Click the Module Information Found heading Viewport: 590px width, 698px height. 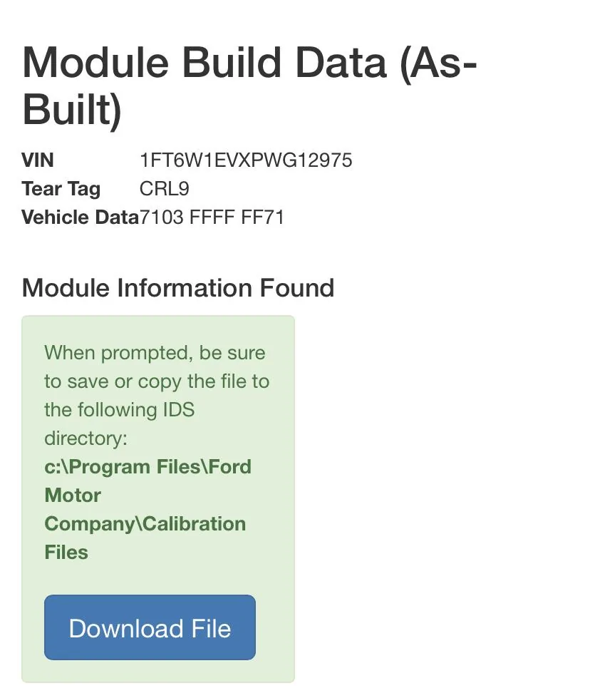178,287
